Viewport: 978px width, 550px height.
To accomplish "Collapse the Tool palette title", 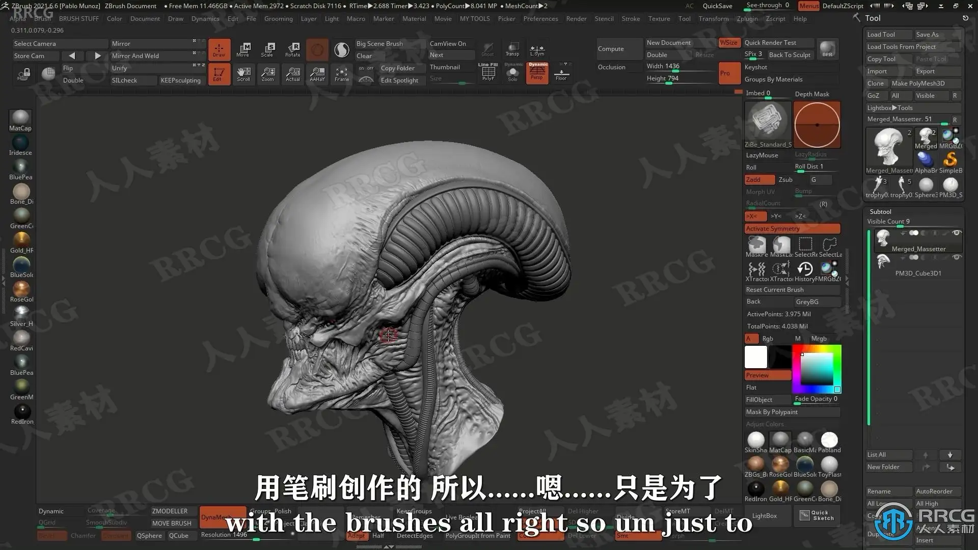I will coord(873,18).
